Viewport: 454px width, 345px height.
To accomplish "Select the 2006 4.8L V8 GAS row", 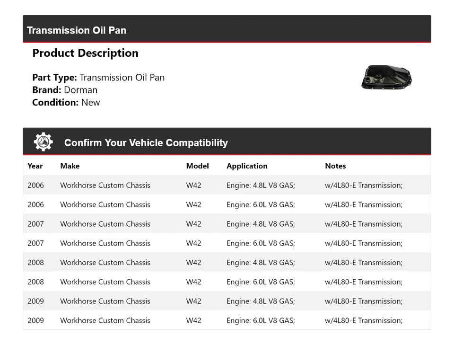I will pyautogui.click(x=227, y=185).
